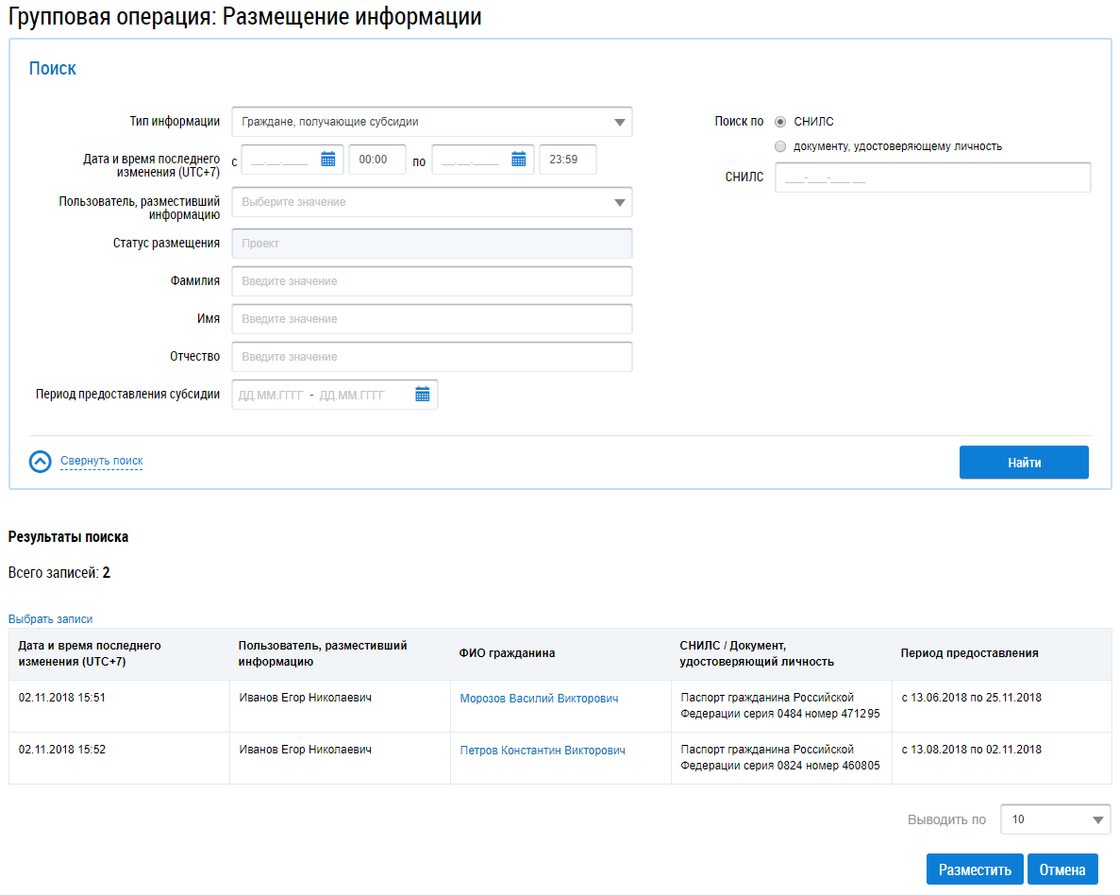Click the Свернуть поиск link
Image resolution: width=1120 pixels, height=895 pixels.
click(102, 462)
